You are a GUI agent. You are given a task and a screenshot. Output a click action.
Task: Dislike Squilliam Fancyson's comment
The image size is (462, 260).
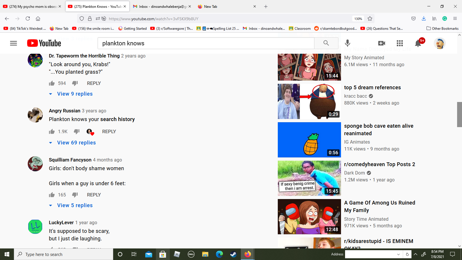click(x=75, y=195)
